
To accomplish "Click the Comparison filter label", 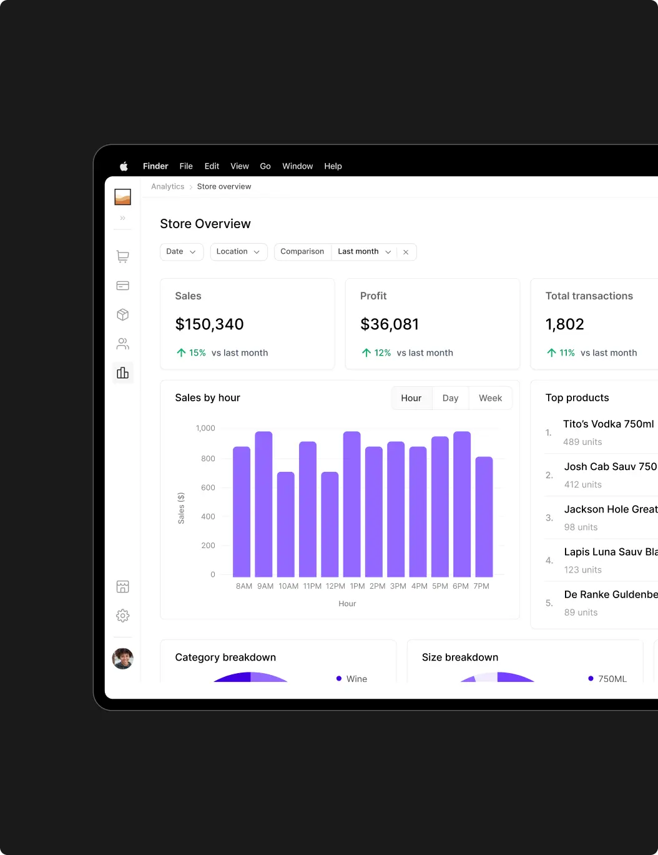I will 302,251.
